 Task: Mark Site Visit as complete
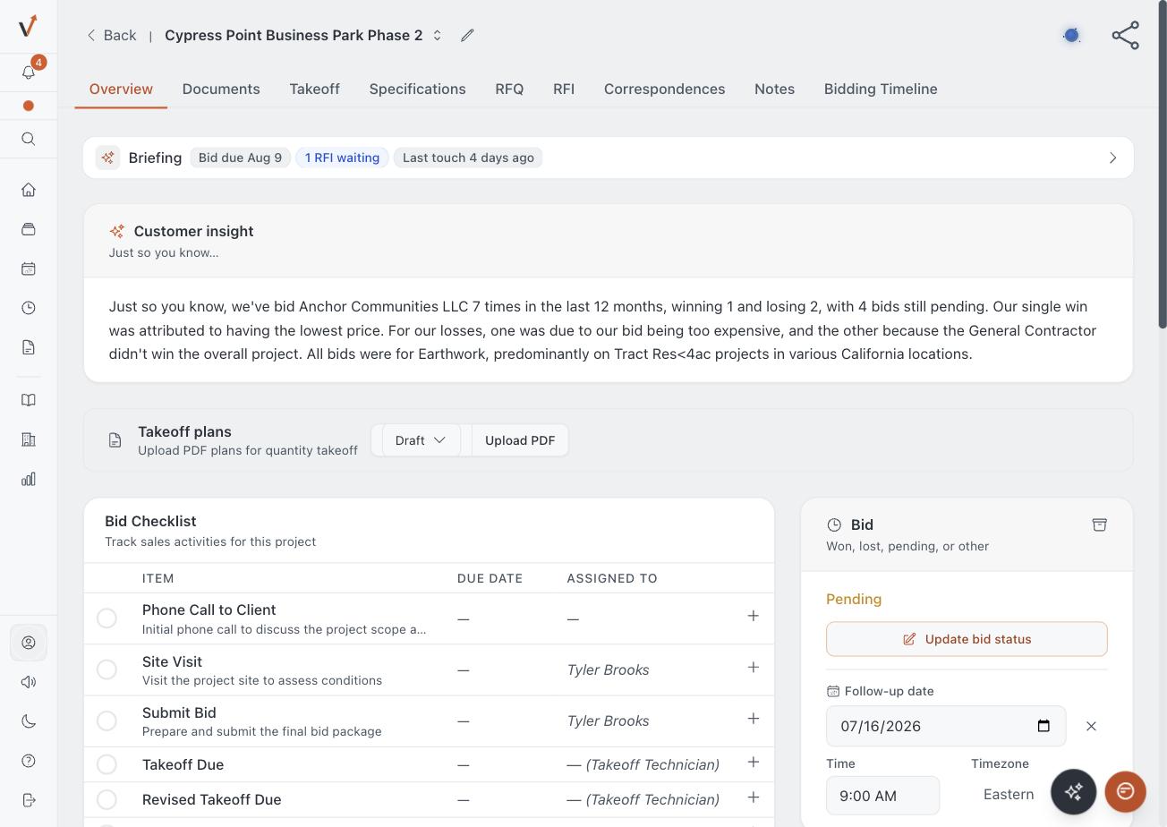[x=106, y=669]
